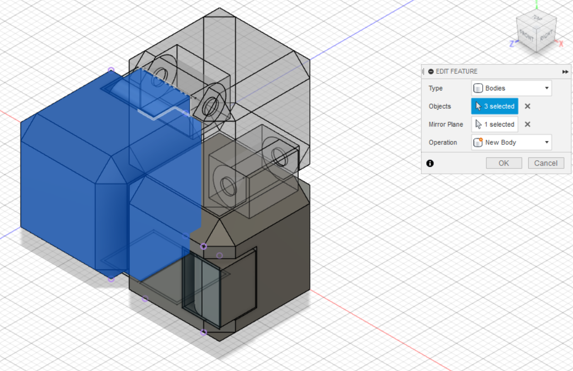This screenshot has height=371, width=573.
Task: Clear the Mirror Plane selection with its X
Action: [x=527, y=124]
